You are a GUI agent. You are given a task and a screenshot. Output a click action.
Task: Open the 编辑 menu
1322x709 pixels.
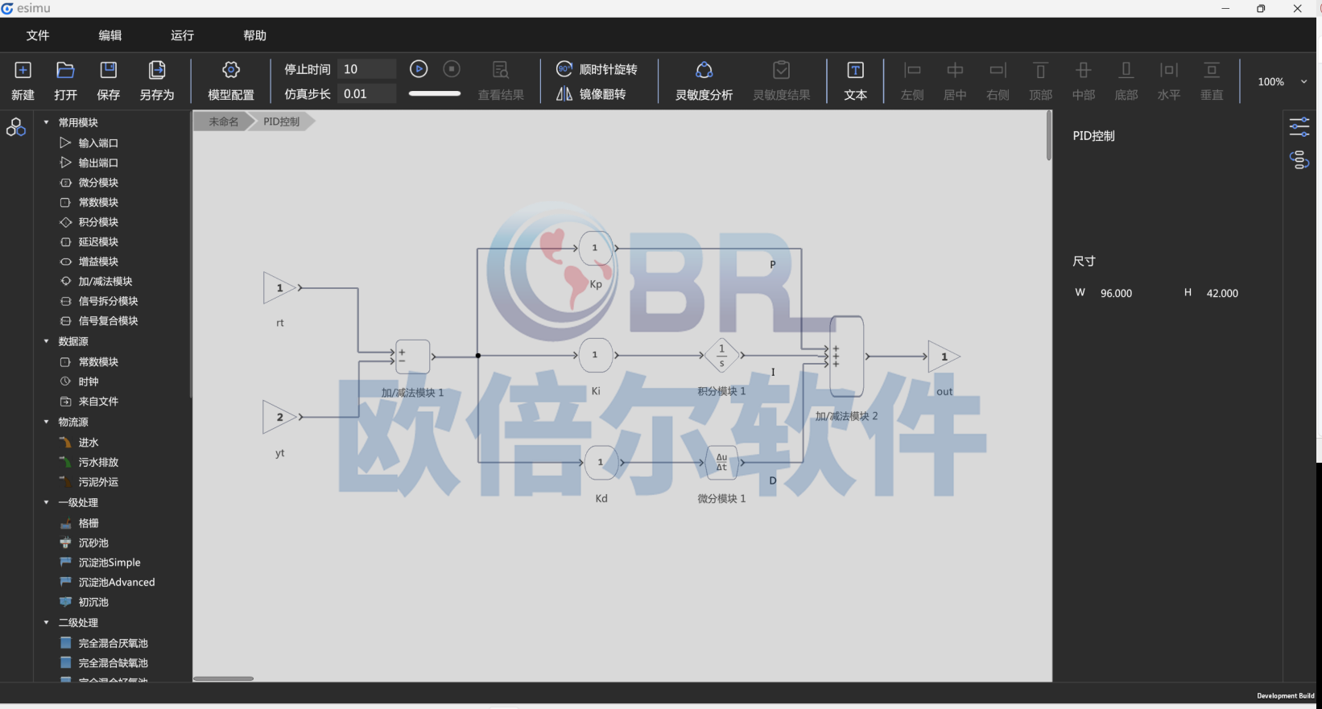tap(110, 35)
